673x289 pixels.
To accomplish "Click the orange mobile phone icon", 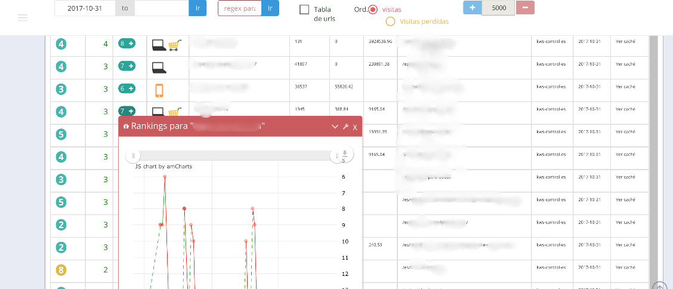I will pyautogui.click(x=159, y=90).
